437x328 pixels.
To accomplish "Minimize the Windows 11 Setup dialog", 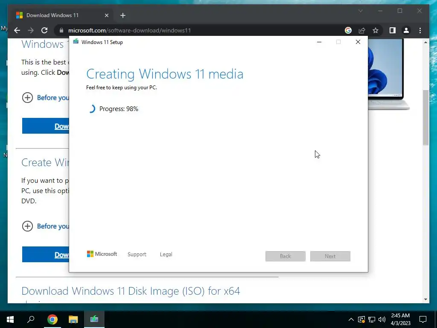I will (x=319, y=42).
